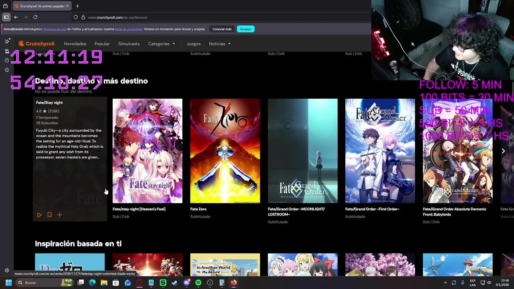Open Campfire Cooking in Another World thumbnail
The height and width of the screenshot is (289, 514).
(225, 265)
